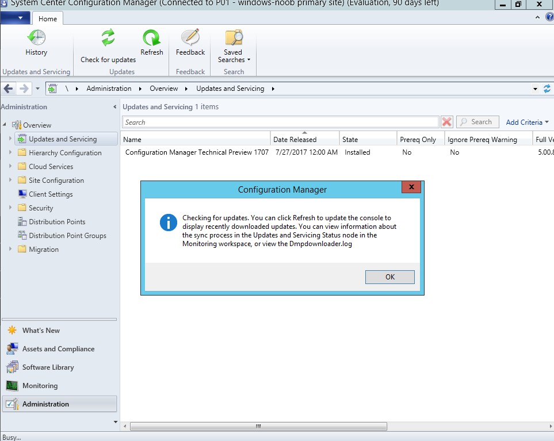Image resolution: width=554 pixels, height=441 pixels.
Task: Sort by the Date Released column header
Action: point(305,140)
